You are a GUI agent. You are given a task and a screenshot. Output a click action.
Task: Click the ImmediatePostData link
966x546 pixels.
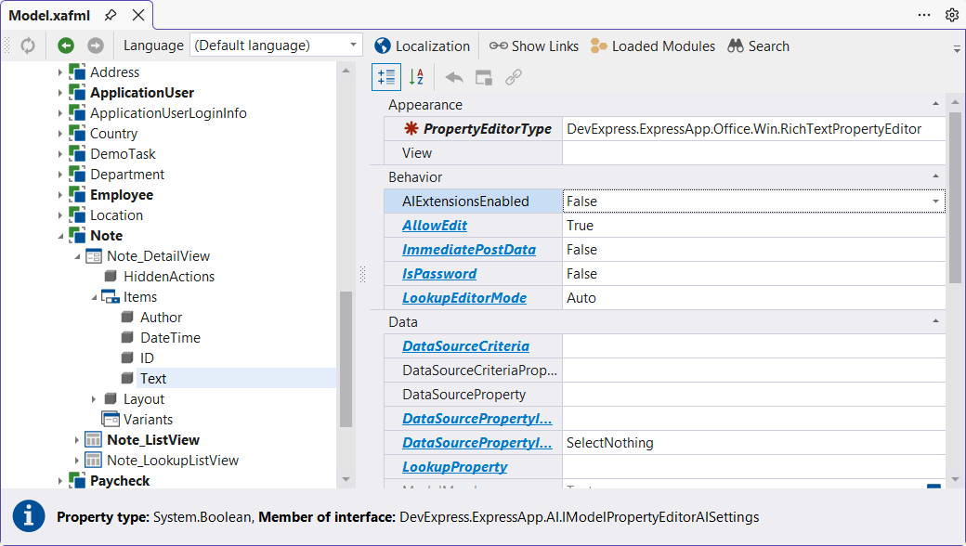pyautogui.click(x=469, y=249)
